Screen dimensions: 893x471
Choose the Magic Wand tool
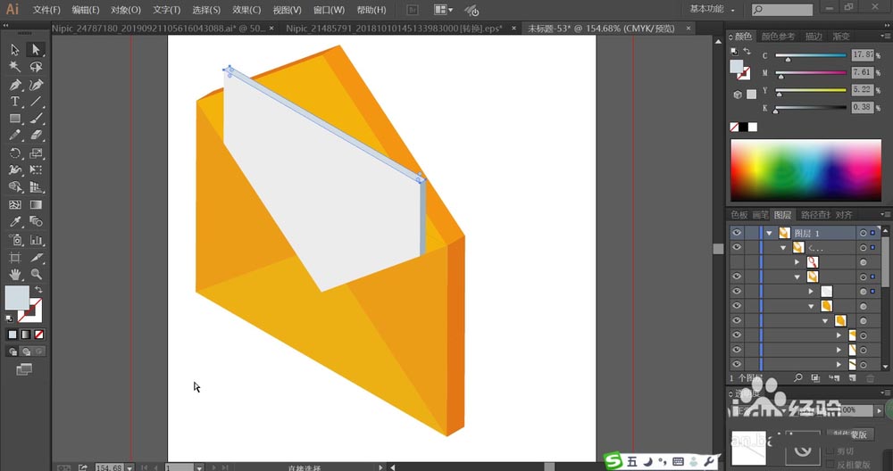(x=15, y=67)
